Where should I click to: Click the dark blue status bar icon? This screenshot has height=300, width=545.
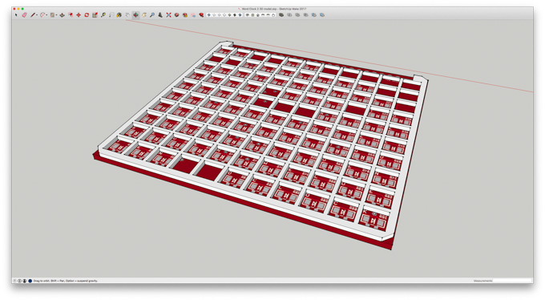click(30, 281)
